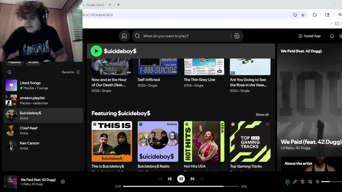Screen dimensions: 342x192
Task: Click Lil Baby, 42 Dugg in side panel
Action: [x=296, y=148]
